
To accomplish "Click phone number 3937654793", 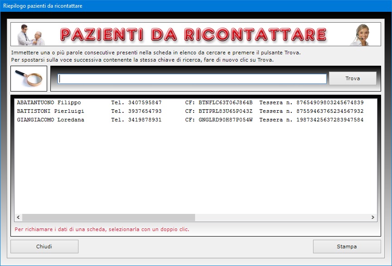I will coord(145,111).
